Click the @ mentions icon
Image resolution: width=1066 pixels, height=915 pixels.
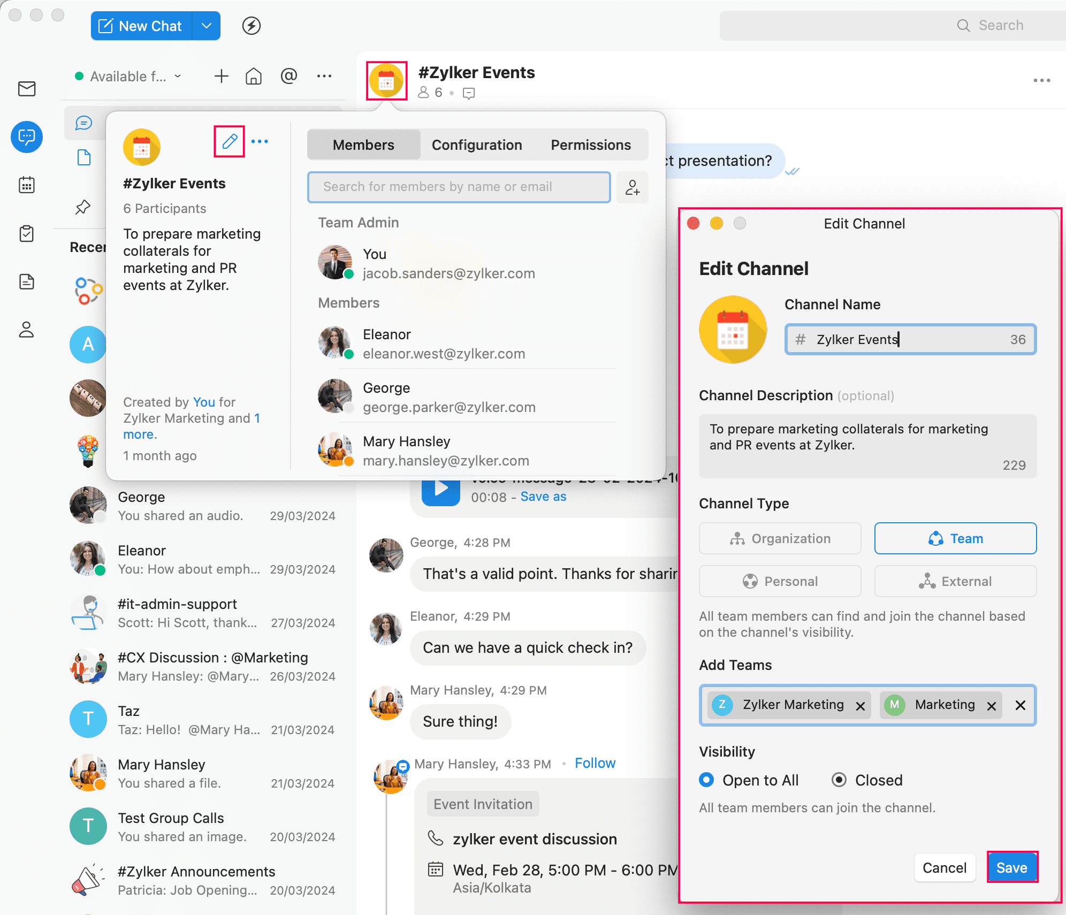pos(289,77)
